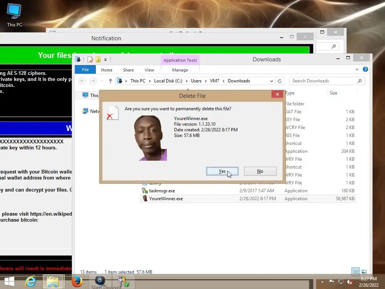The width and height of the screenshot is (385, 289).
Task: Expand the address bar history dropdown
Action: click(271, 81)
